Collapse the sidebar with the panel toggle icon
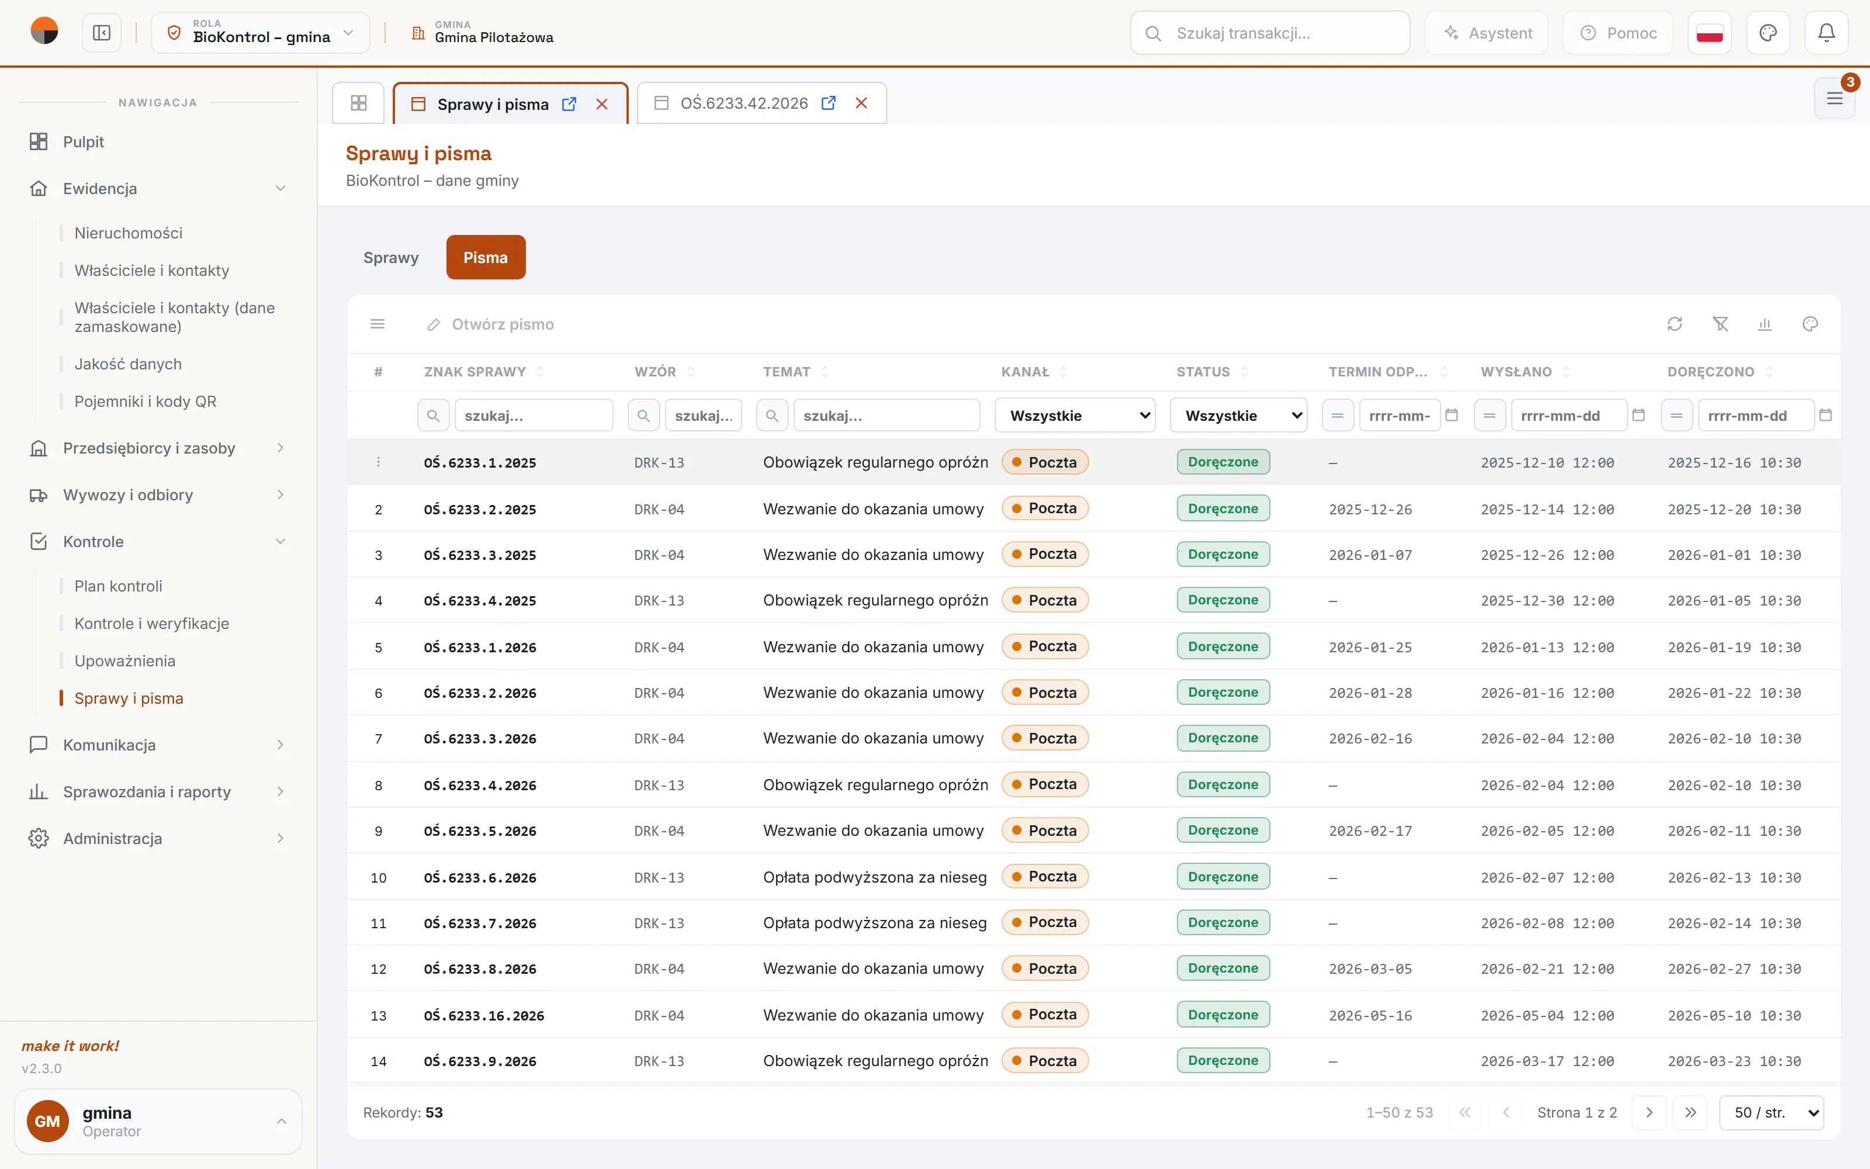The image size is (1870, 1169). (101, 33)
